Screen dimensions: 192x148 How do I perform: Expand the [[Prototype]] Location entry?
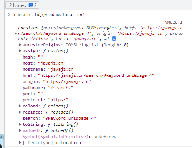click(20, 143)
